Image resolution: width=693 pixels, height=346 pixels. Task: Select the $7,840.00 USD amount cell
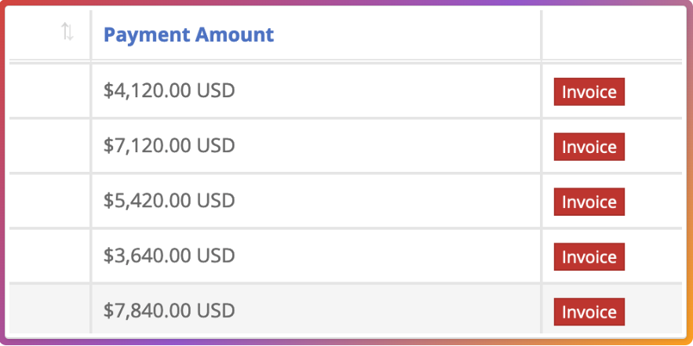(170, 311)
